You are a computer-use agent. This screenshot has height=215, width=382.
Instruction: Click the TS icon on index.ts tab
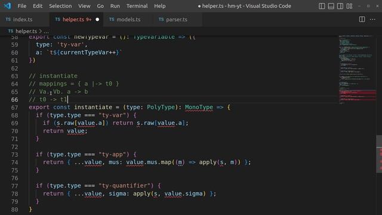tap(8, 19)
